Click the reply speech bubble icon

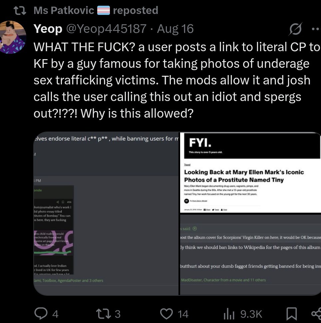(x=42, y=313)
